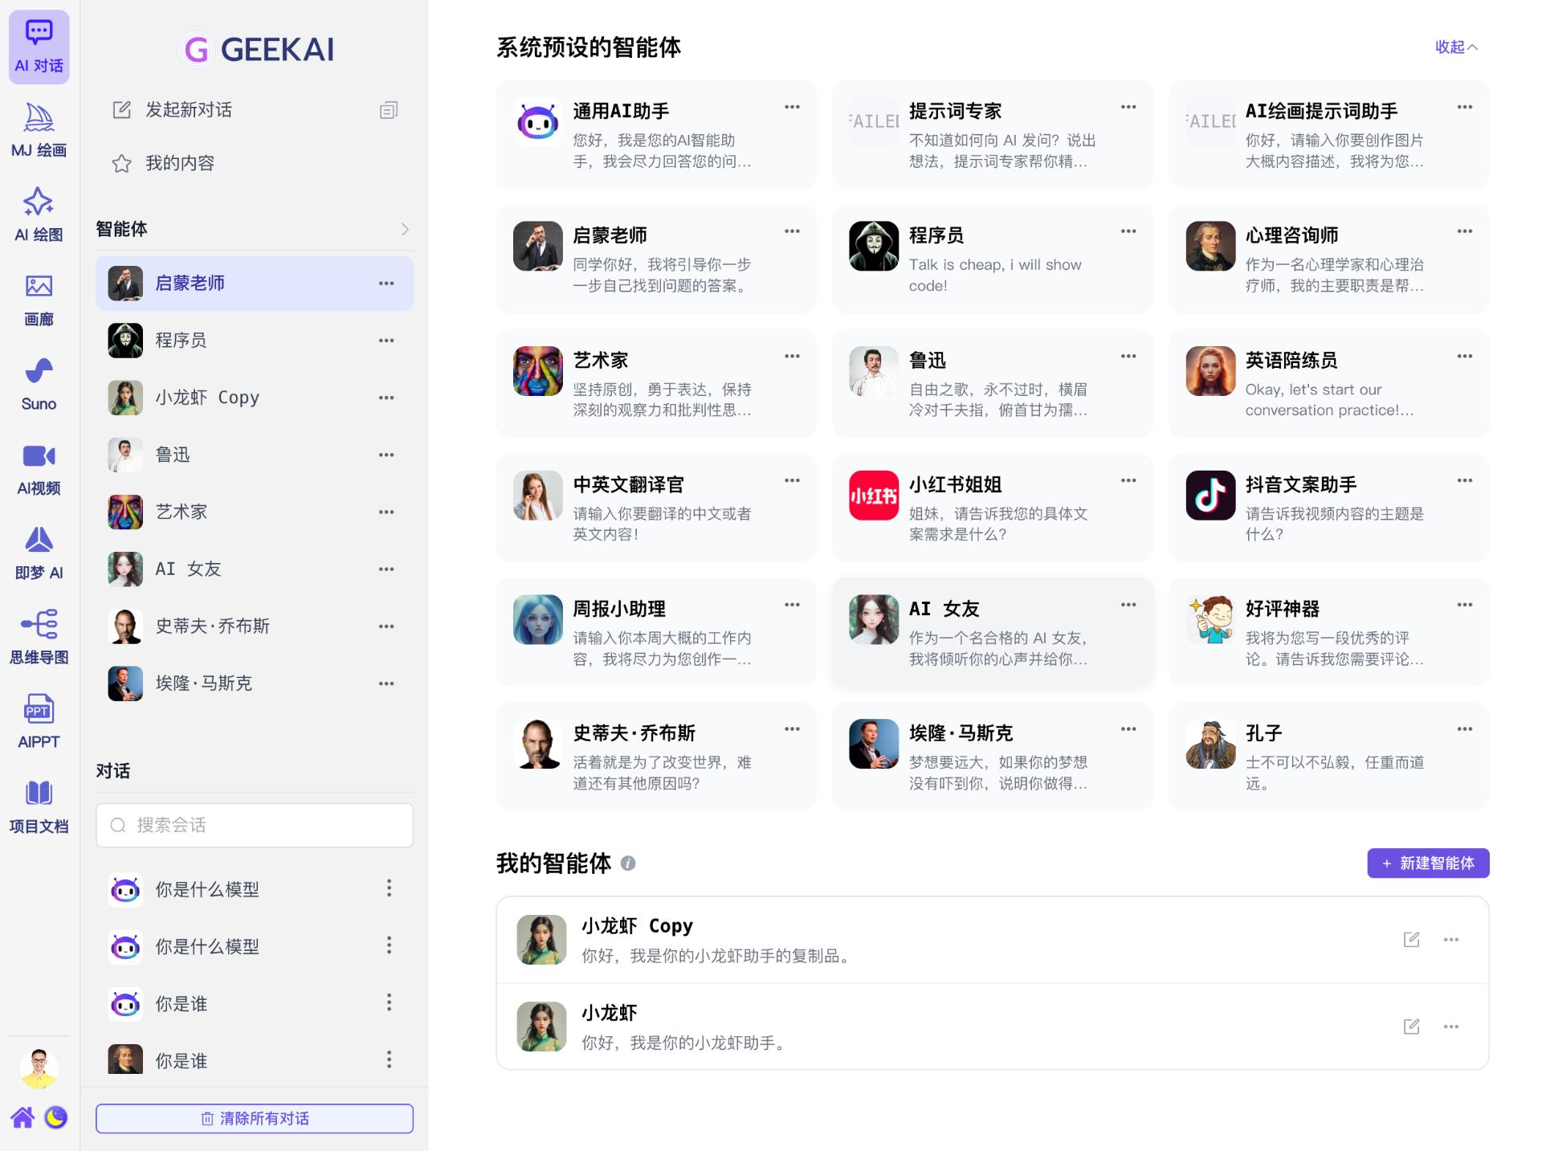This screenshot has height=1151, width=1542.
Task: Launch the AIPPT presentation tool
Action: [39, 720]
